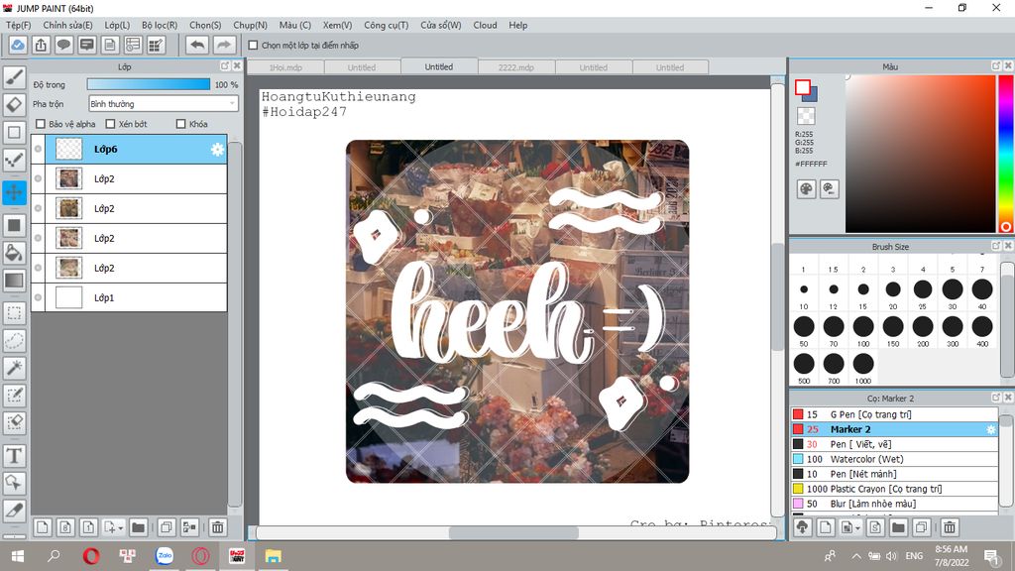The image size is (1015, 571).
Task: Choose the rectangular Select tool
Action: pyautogui.click(x=14, y=313)
